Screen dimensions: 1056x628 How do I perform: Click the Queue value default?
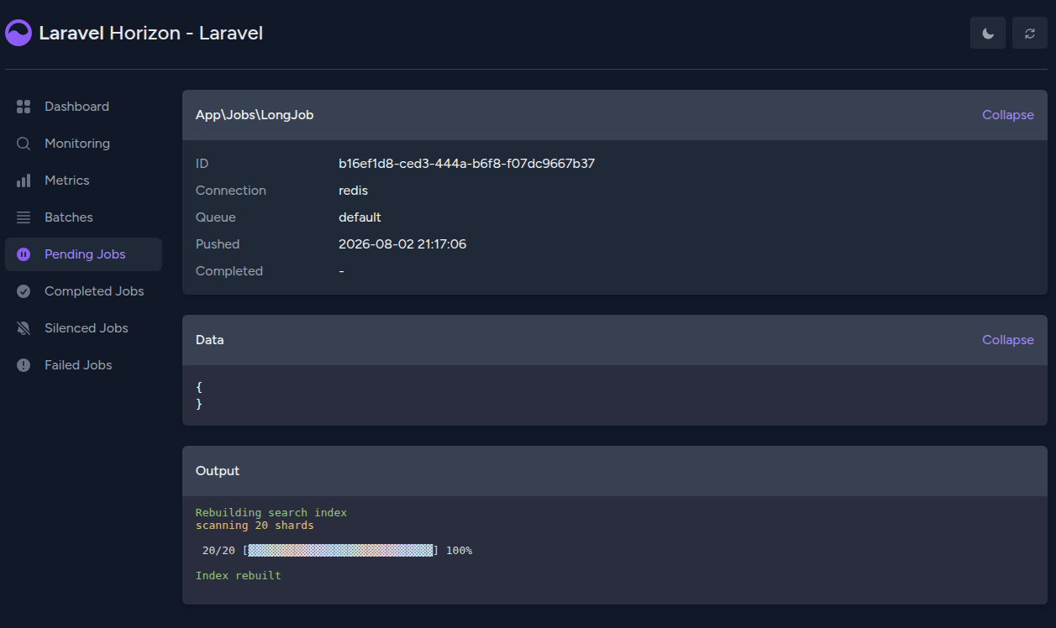click(x=360, y=217)
